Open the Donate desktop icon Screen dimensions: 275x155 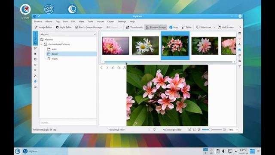pos(25,11)
